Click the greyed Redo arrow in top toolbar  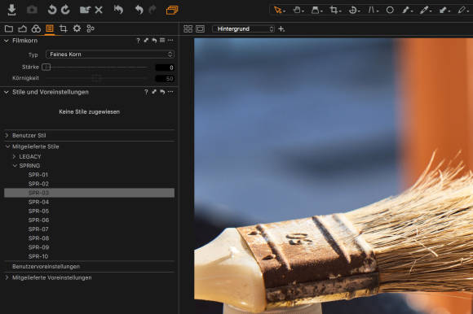pos(153,10)
